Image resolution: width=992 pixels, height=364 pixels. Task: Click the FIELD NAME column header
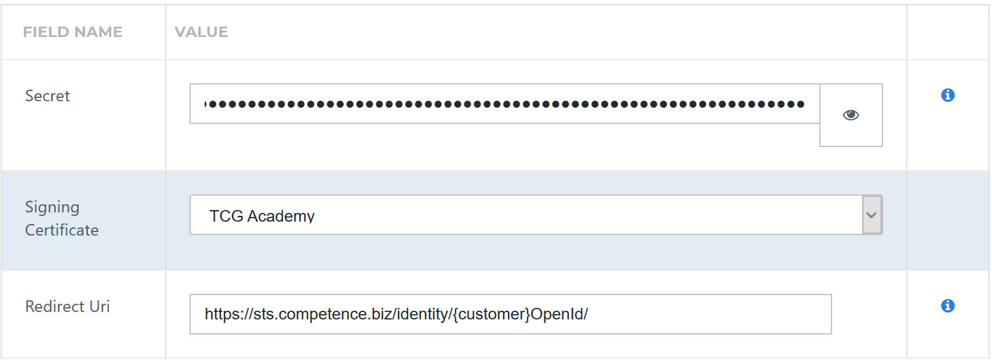click(x=72, y=32)
